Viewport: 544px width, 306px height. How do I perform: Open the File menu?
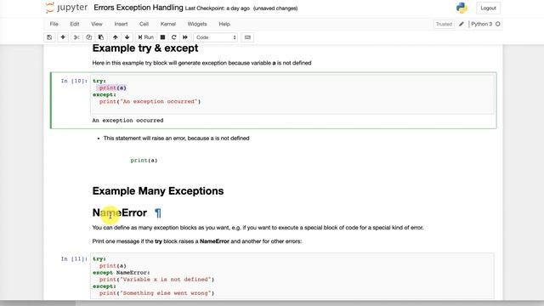coord(54,24)
